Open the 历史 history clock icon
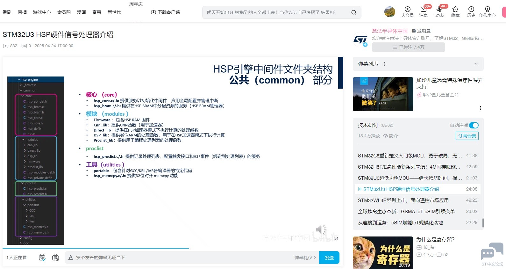 tap(471, 9)
